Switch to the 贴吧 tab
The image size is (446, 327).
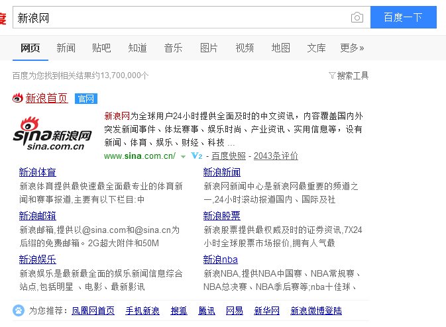pos(101,48)
